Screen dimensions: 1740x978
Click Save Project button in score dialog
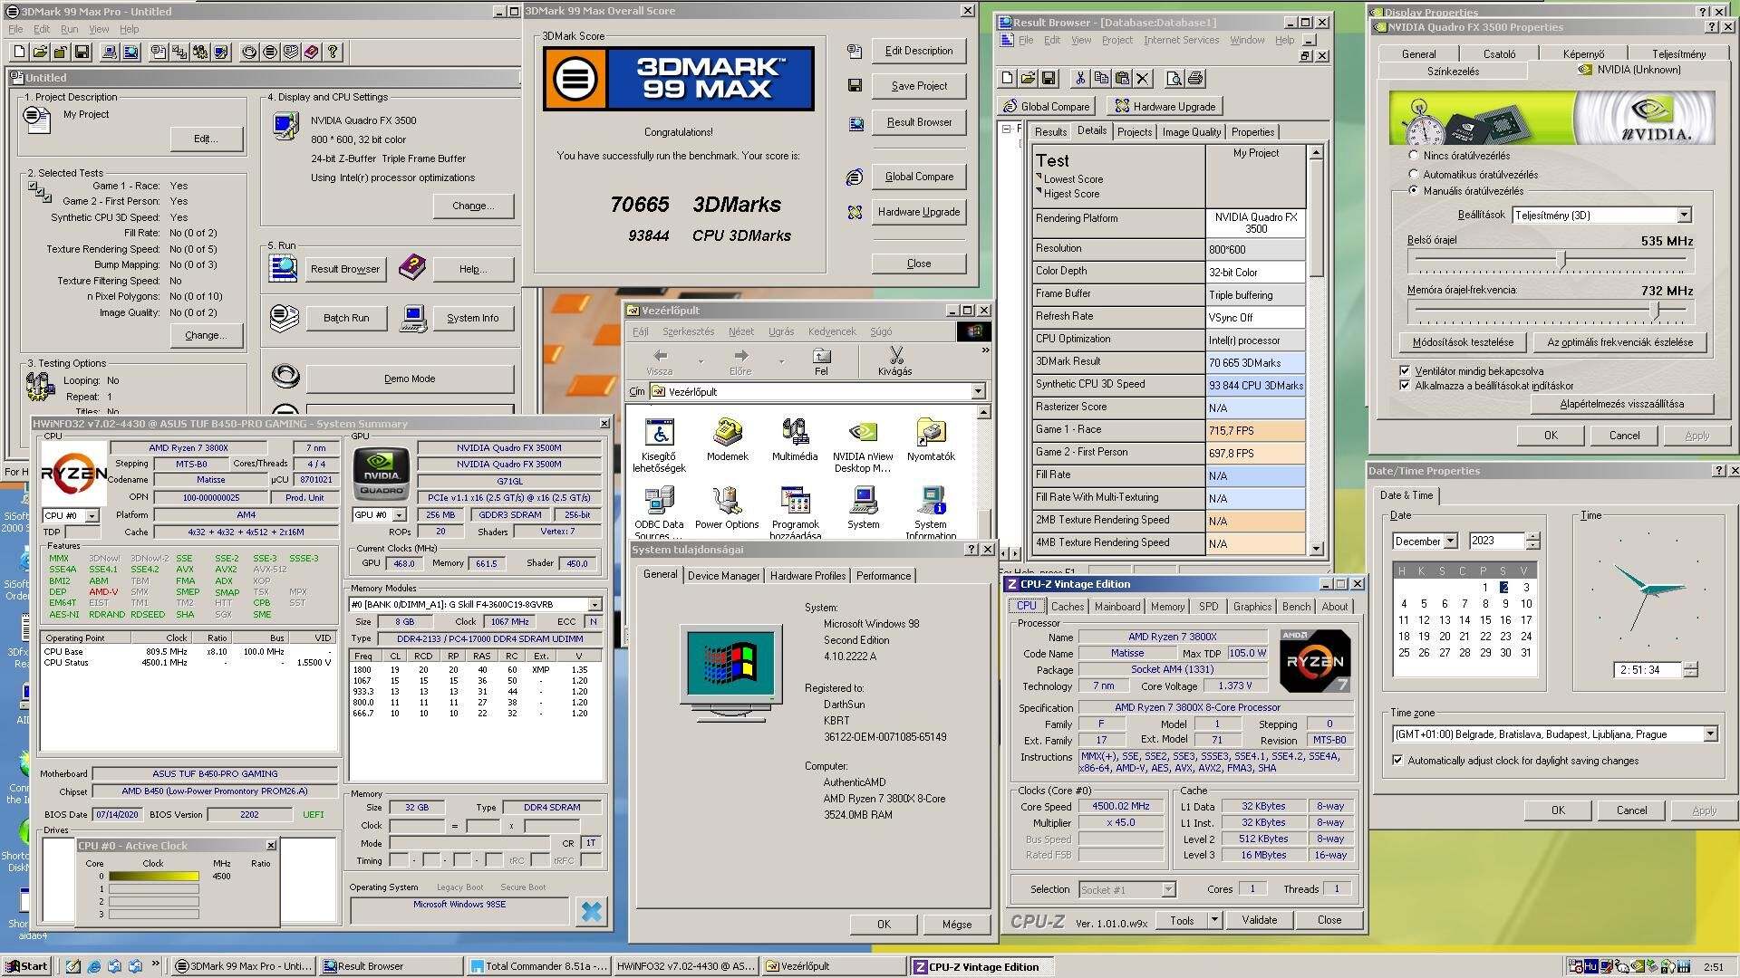coord(919,86)
